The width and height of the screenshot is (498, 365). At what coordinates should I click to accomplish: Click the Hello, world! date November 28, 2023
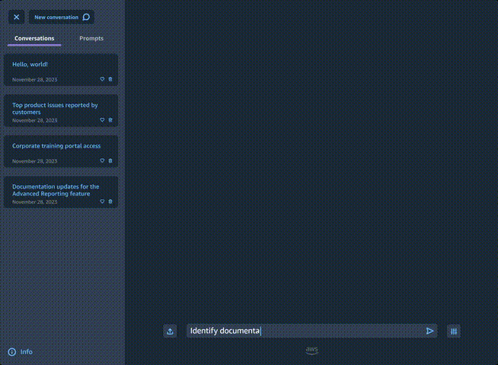pos(34,80)
